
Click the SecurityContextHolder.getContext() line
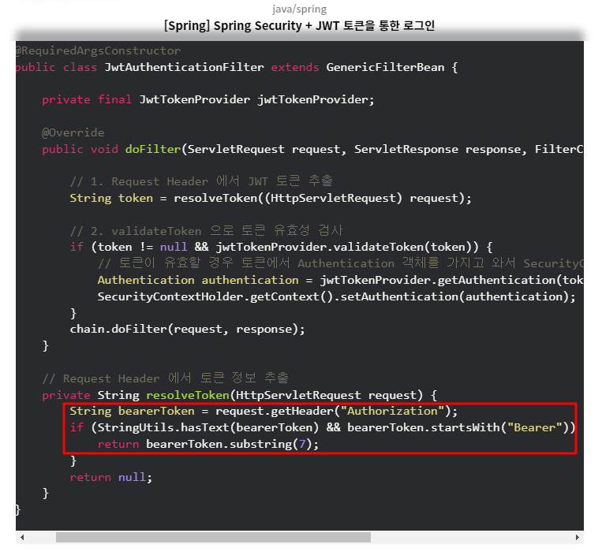[x=337, y=297]
